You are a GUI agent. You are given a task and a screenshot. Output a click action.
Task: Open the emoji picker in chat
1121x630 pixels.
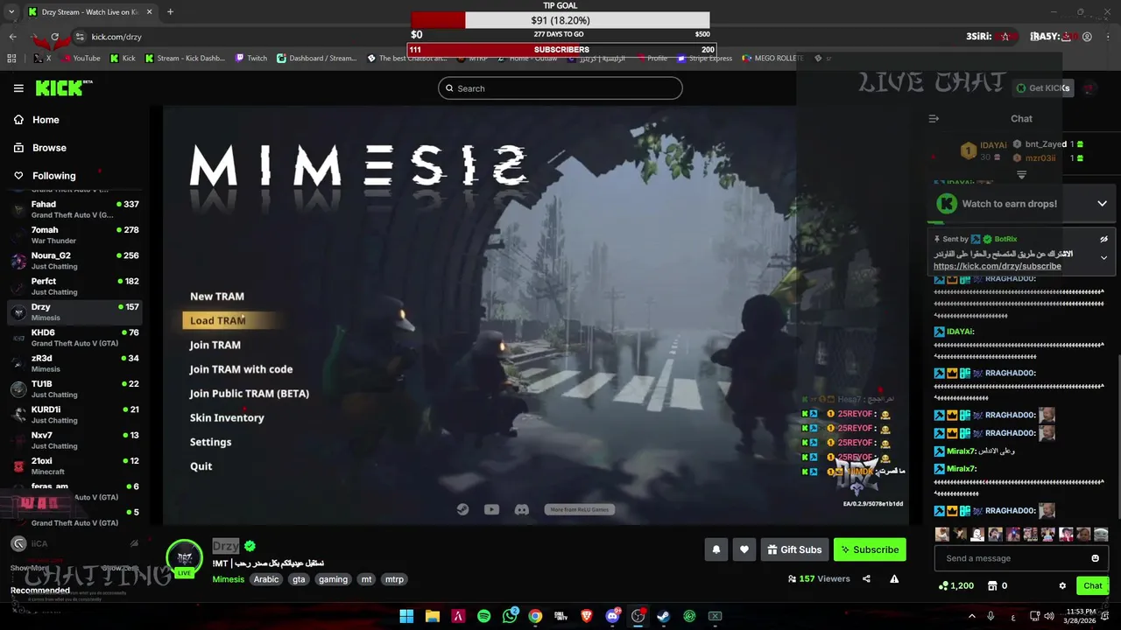pos(1095,558)
